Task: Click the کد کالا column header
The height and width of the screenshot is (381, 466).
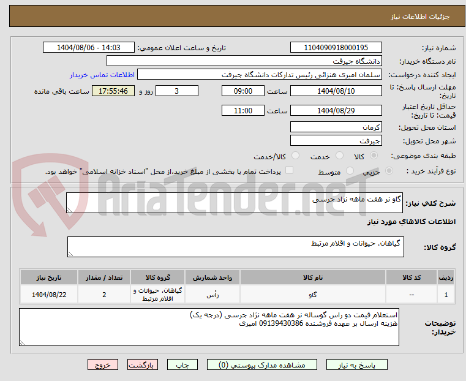Action: (x=412, y=277)
